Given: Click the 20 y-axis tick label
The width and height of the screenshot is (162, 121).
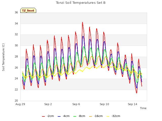Looking at the screenshot, I should click(16, 101).
